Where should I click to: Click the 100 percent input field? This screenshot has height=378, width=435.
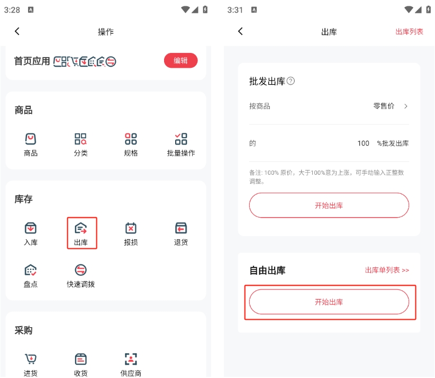(363, 143)
